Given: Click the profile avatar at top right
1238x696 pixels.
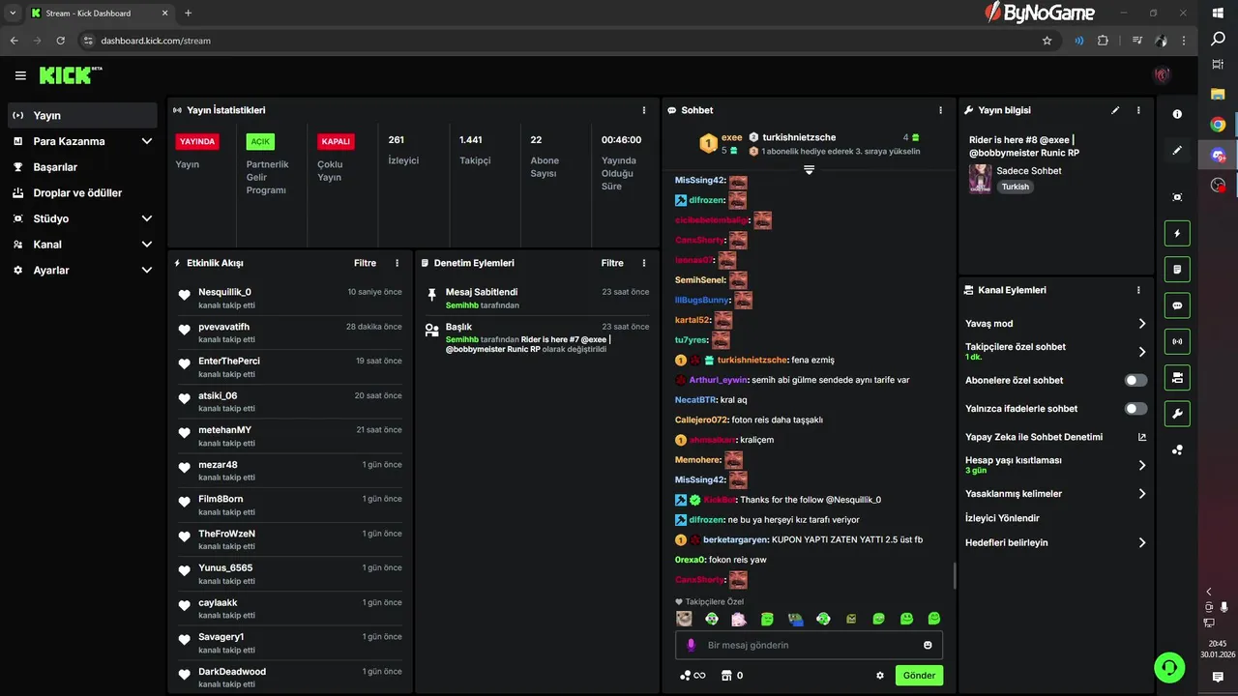Looking at the screenshot, I should pos(1162,75).
